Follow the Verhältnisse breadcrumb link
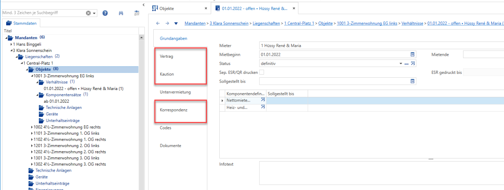Image resolution: width=504 pixels, height=190 pixels. 413,23
